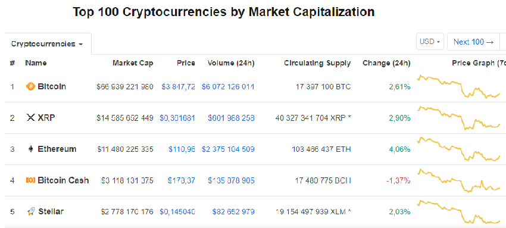
Task: View Bitcoin's 7-day price graph
Action: 458,86
